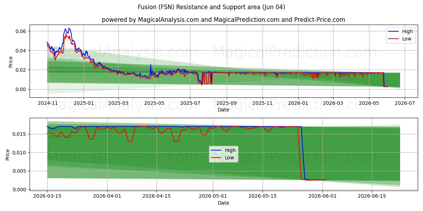
Task: Click the '2026-03-15' bottom chart label
Action: coord(47,197)
